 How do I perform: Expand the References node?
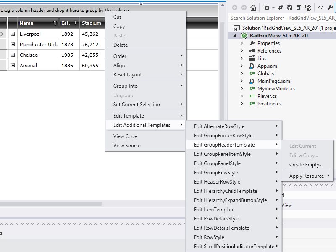click(242, 51)
